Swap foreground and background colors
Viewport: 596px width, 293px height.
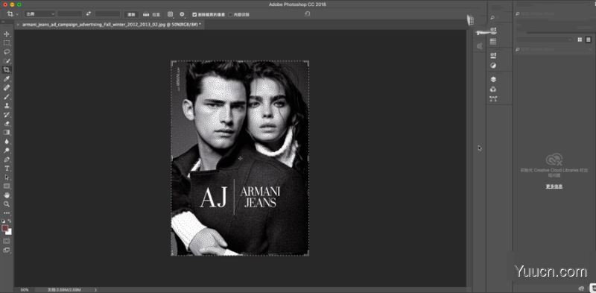tap(10, 221)
